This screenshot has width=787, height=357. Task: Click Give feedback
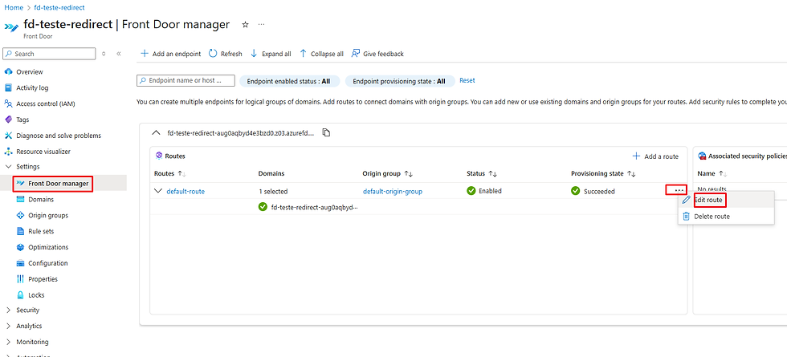[377, 54]
